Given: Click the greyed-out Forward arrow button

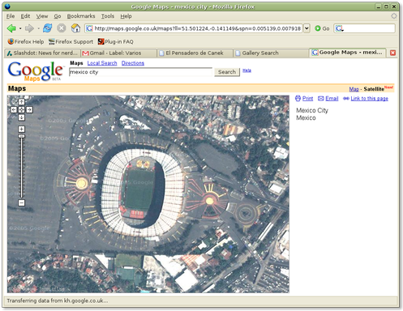Looking at the screenshot, I should coord(29,28).
